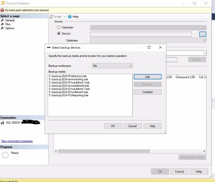Switch to the Options page
Viewport: 215px width, 182px height.
click(x=10, y=28)
